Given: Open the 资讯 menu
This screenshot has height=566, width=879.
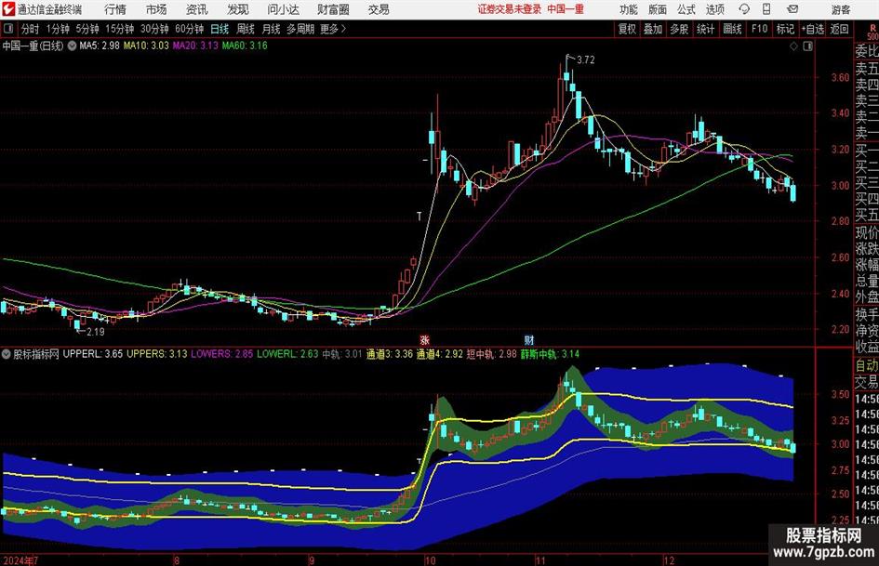Looking at the screenshot, I should pyautogui.click(x=197, y=9).
